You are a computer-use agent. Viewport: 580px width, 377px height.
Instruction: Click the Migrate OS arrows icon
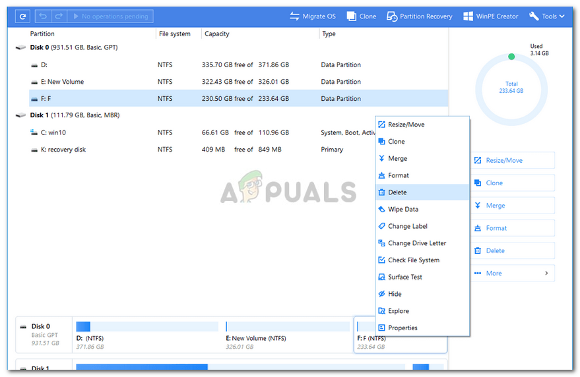click(x=294, y=16)
